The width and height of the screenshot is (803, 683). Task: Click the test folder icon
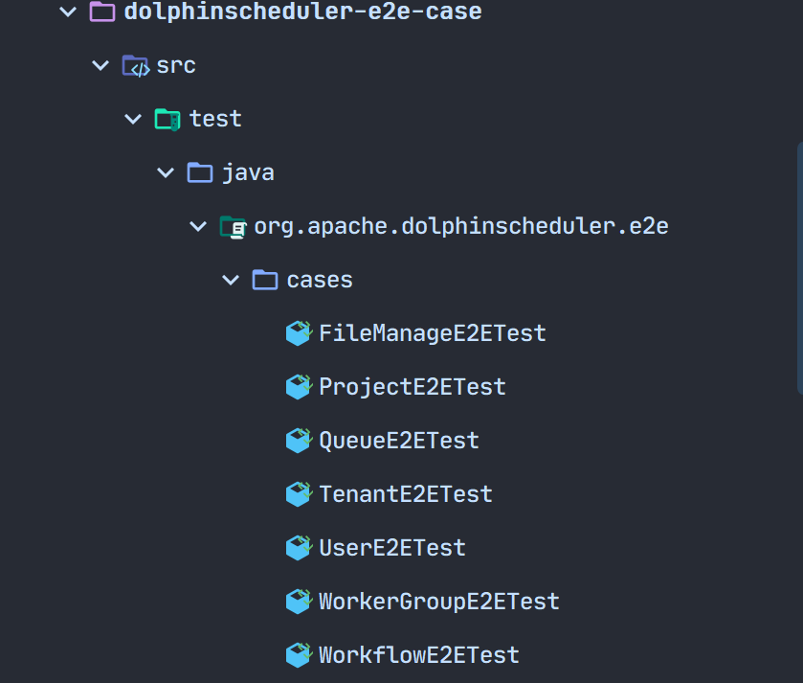point(167,119)
